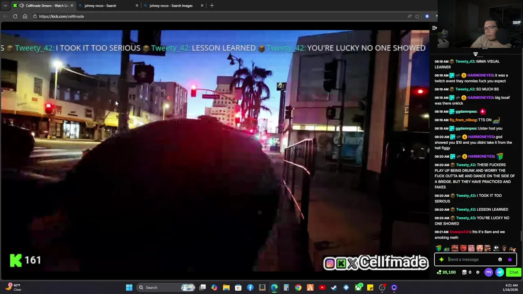Switch to 'johnny rocco - Search Images' tab
Image resolution: width=523 pixels, height=294 pixels.
click(x=173, y=6)
